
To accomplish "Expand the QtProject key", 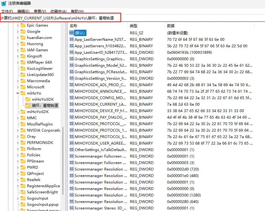I will coord(18,174).
